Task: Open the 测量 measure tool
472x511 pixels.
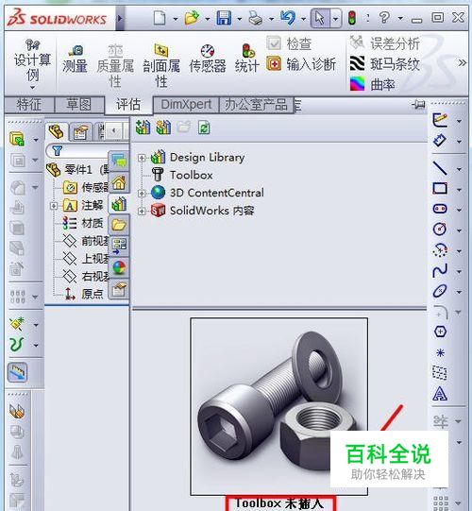Action: point(75,60)
